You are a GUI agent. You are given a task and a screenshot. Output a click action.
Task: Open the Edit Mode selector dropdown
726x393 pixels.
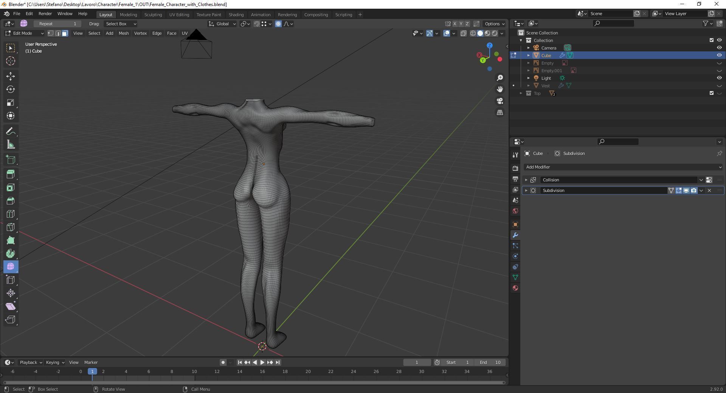pyautogui.click(x=24, y=33)
